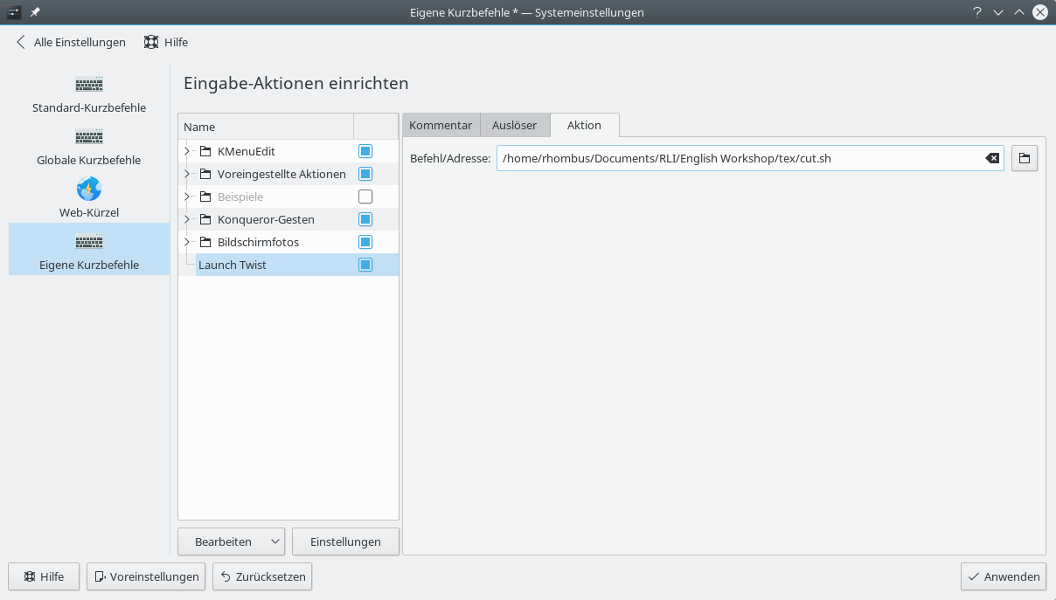Image resolution: width=1056 pixels, height=600 pixels.
Task: Expand the Beispiele tree group
Action: click(187, 197)
